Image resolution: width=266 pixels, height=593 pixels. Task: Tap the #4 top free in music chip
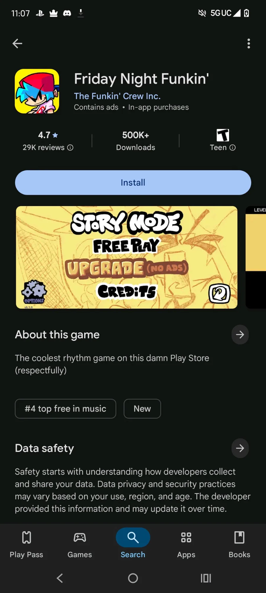pos(66,409)
